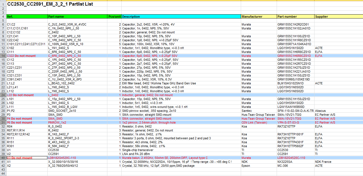Click the 'Part number' header cell
Viewport: 363px width, 176px height.
[295, 17]
